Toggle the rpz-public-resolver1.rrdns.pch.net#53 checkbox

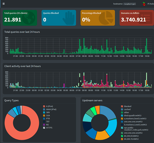point(122,128)
